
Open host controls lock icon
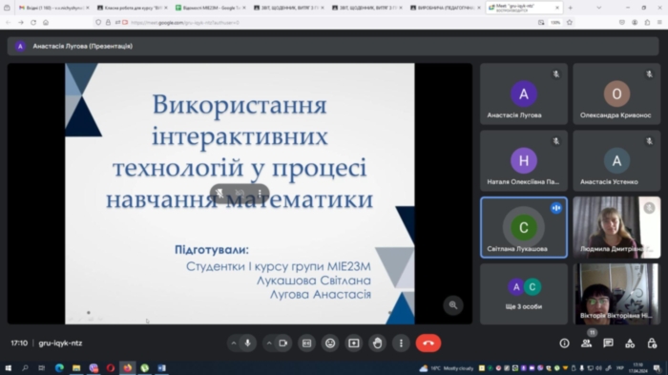pos(652,344)
